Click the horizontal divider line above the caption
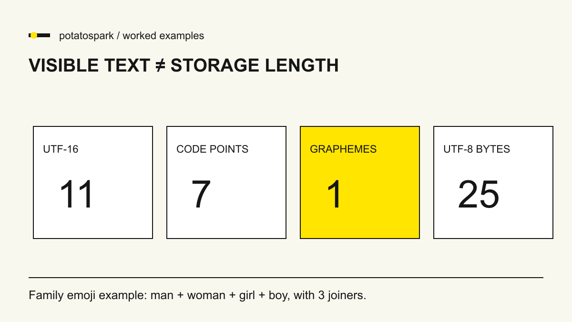 click(286, 277)
